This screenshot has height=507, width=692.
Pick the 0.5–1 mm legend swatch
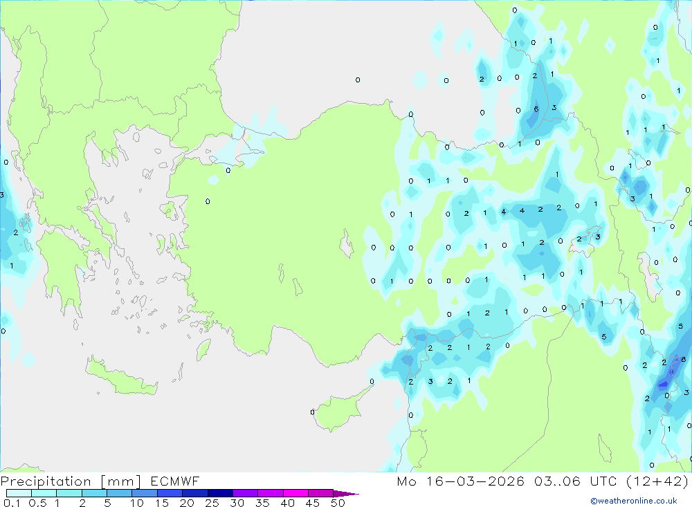coord(44,493)
